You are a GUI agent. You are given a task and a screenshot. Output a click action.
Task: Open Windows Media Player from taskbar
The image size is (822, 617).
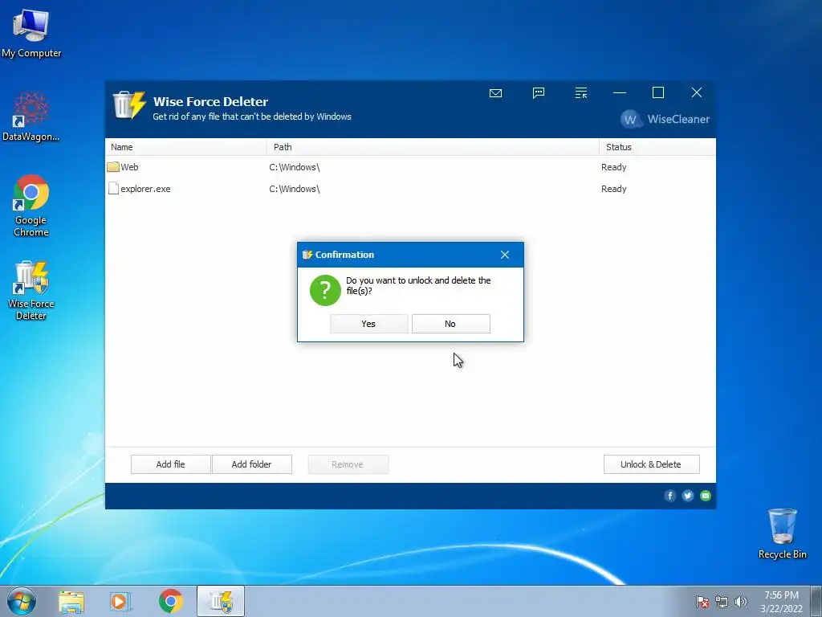[x=120, y=602]
